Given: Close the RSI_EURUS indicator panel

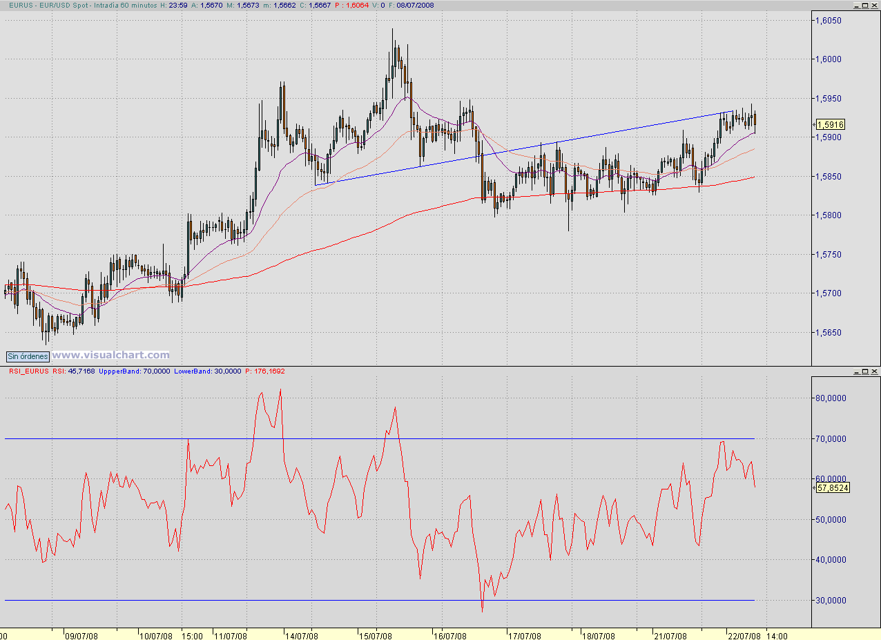Looking at the screenshot, I should pos(875,371).
